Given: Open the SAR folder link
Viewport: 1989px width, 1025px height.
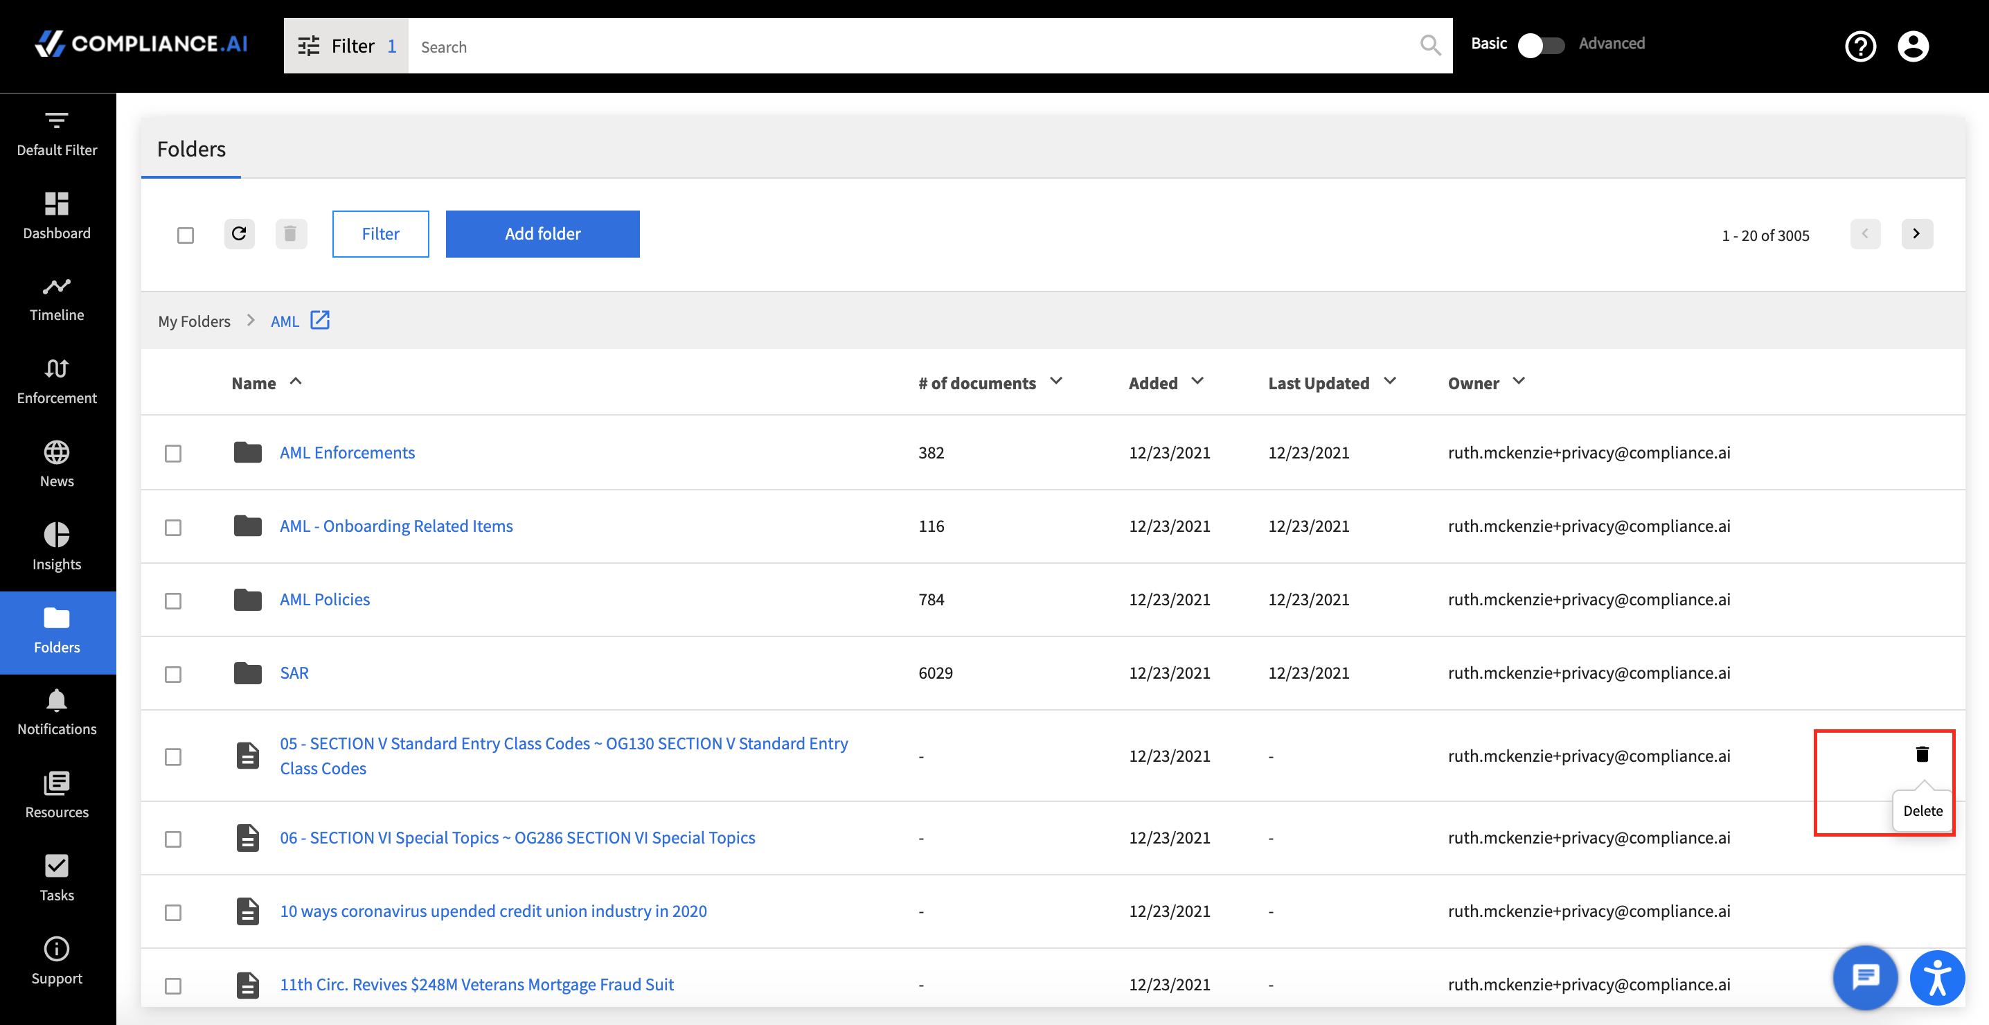Looking at the screenshot, I should pyautogui.click(x=294, y=672).
